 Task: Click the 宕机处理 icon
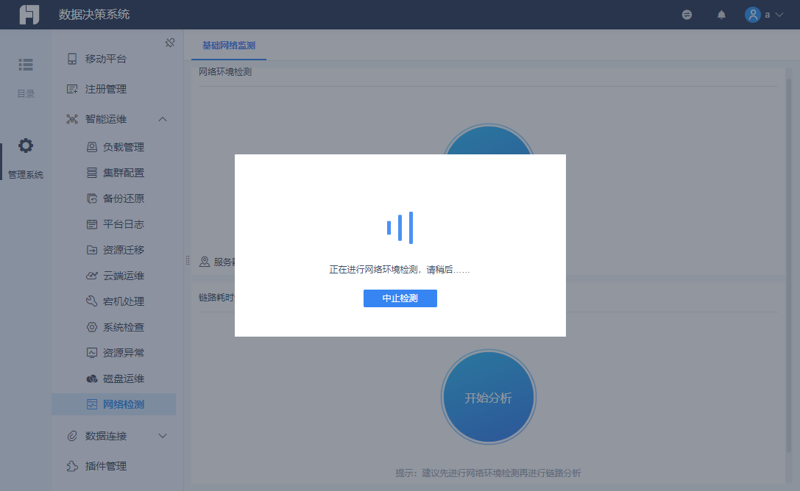point(92,301)
